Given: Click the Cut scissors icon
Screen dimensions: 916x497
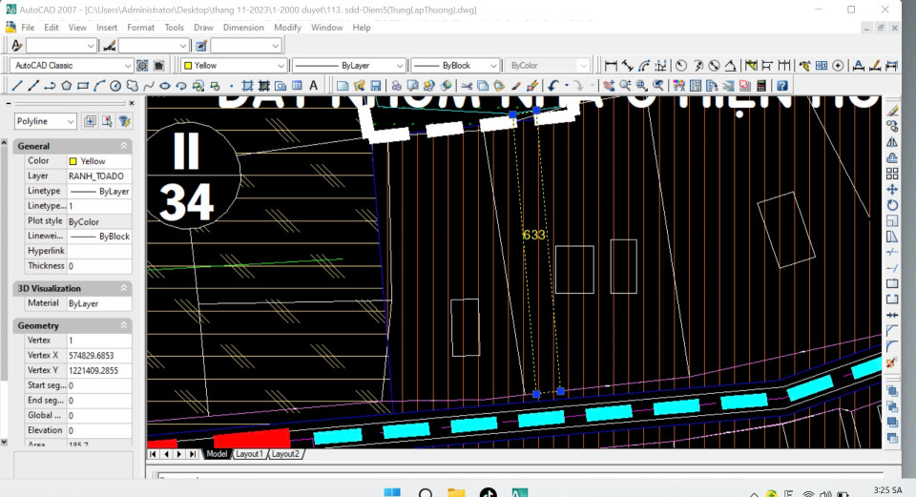Looking at the screenshot, I should pos(467,86).
